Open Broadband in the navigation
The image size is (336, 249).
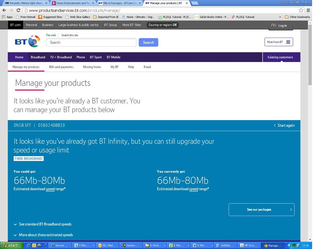pyautogui.click(x=38, y=57)
